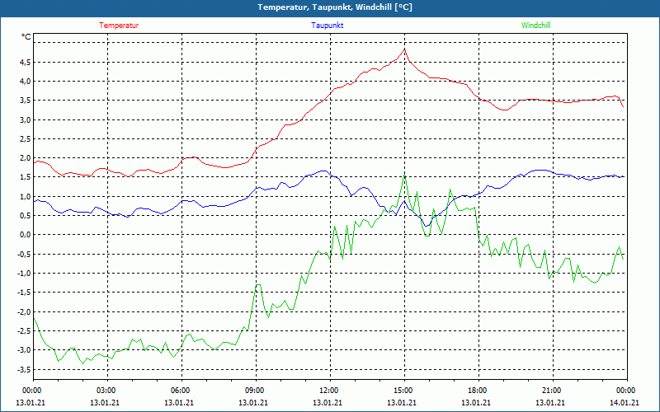Click the -1,5 y-axis value

coord(24,293)
